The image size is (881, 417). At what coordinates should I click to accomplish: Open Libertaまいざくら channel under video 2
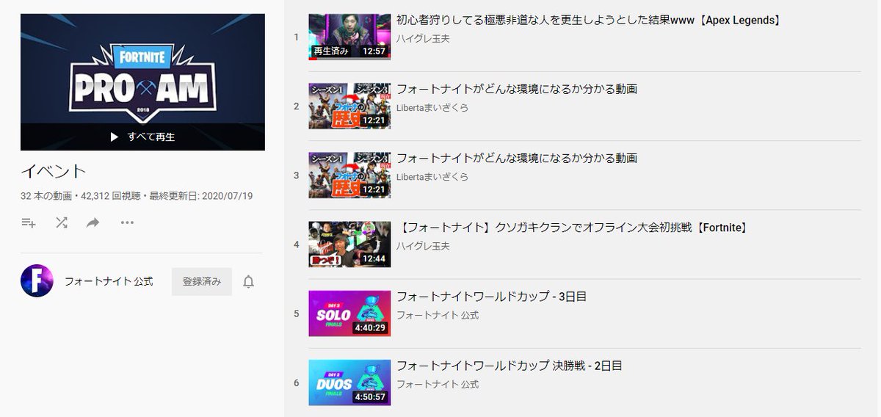coord(432,108)
